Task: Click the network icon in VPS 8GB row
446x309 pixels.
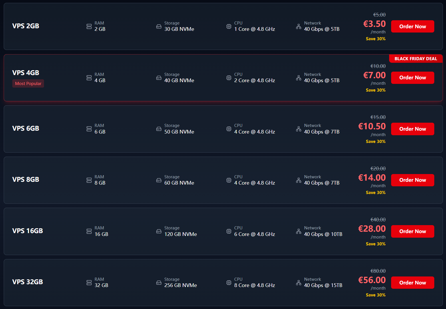Action: (298, 180)
